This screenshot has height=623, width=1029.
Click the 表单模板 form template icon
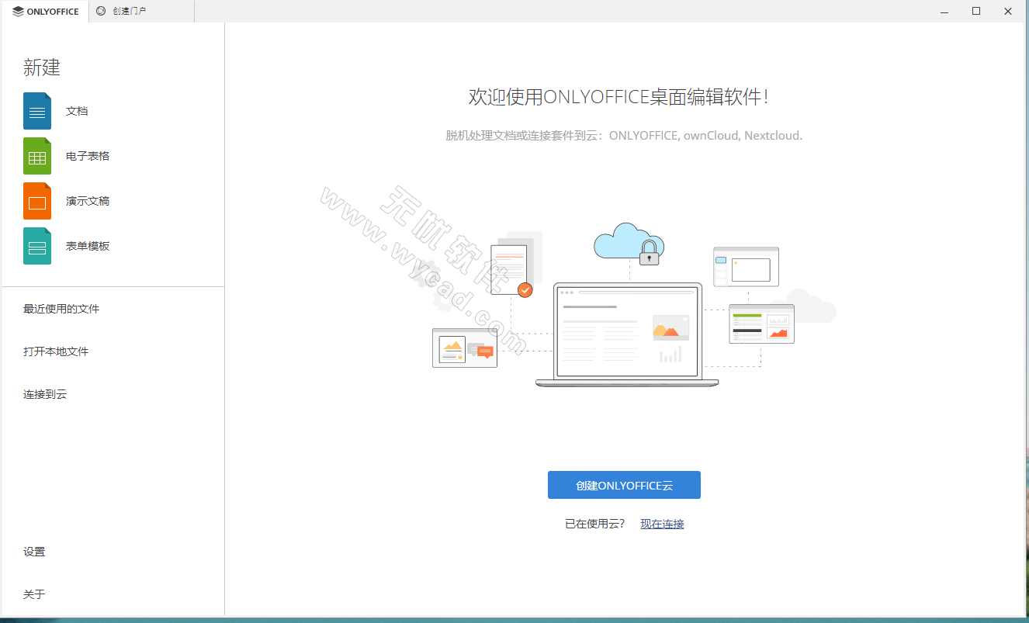36,245
